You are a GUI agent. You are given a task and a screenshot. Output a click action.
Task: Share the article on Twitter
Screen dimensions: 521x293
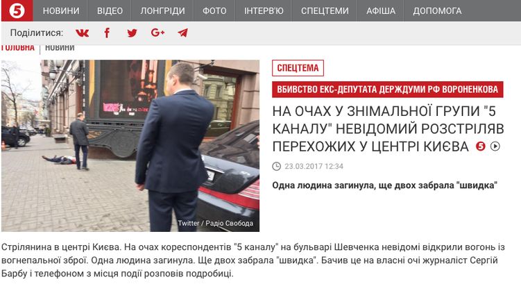(x=132, y=33)
